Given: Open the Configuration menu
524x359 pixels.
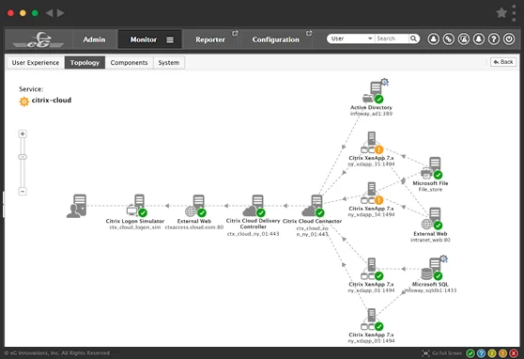Looking at the screenshot, I should (276, 39).
